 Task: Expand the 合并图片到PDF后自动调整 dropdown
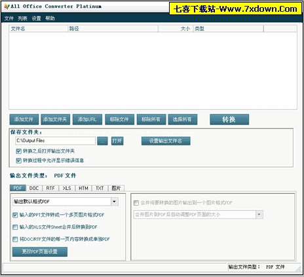tap(259, 215)
